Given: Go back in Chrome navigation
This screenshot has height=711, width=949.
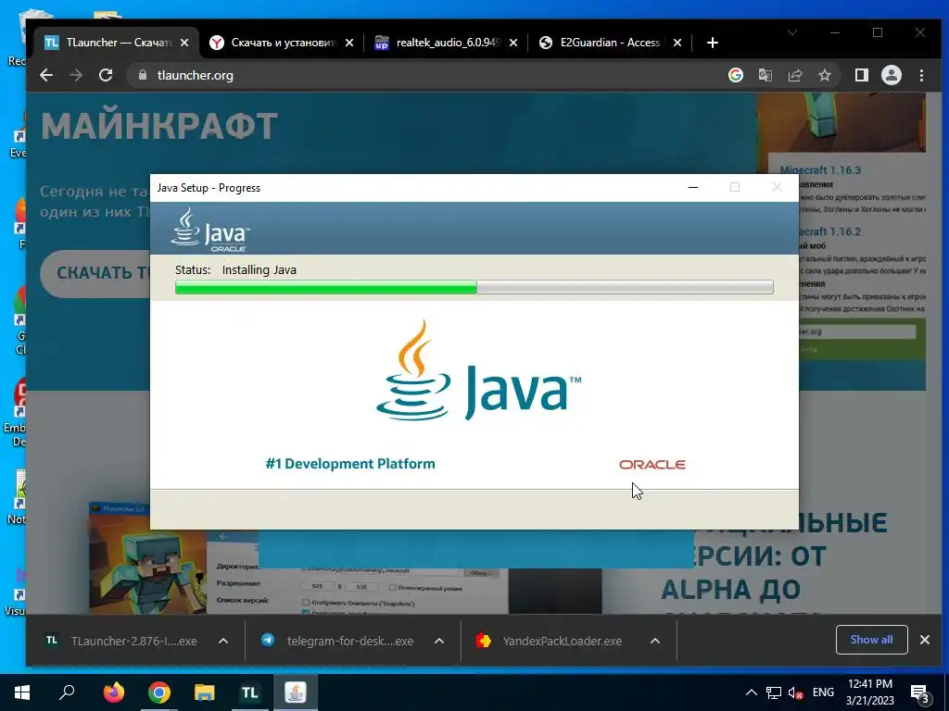Looking at the screenshot, I should click(x=46, y=75).
